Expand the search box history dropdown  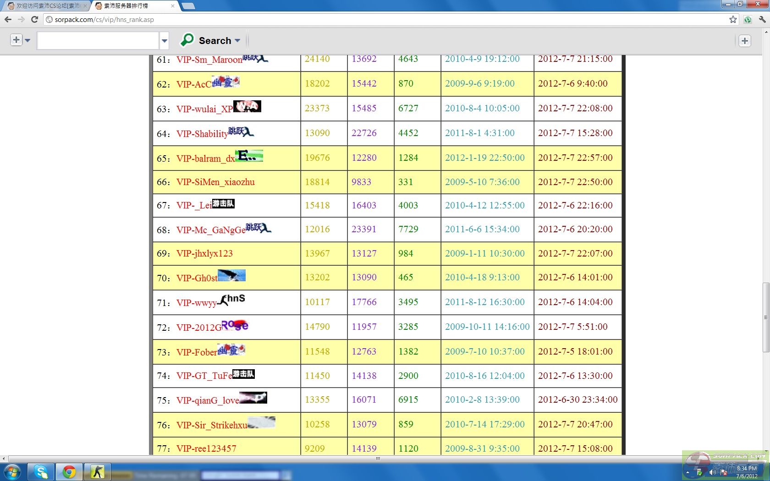(x=165, y=41)
